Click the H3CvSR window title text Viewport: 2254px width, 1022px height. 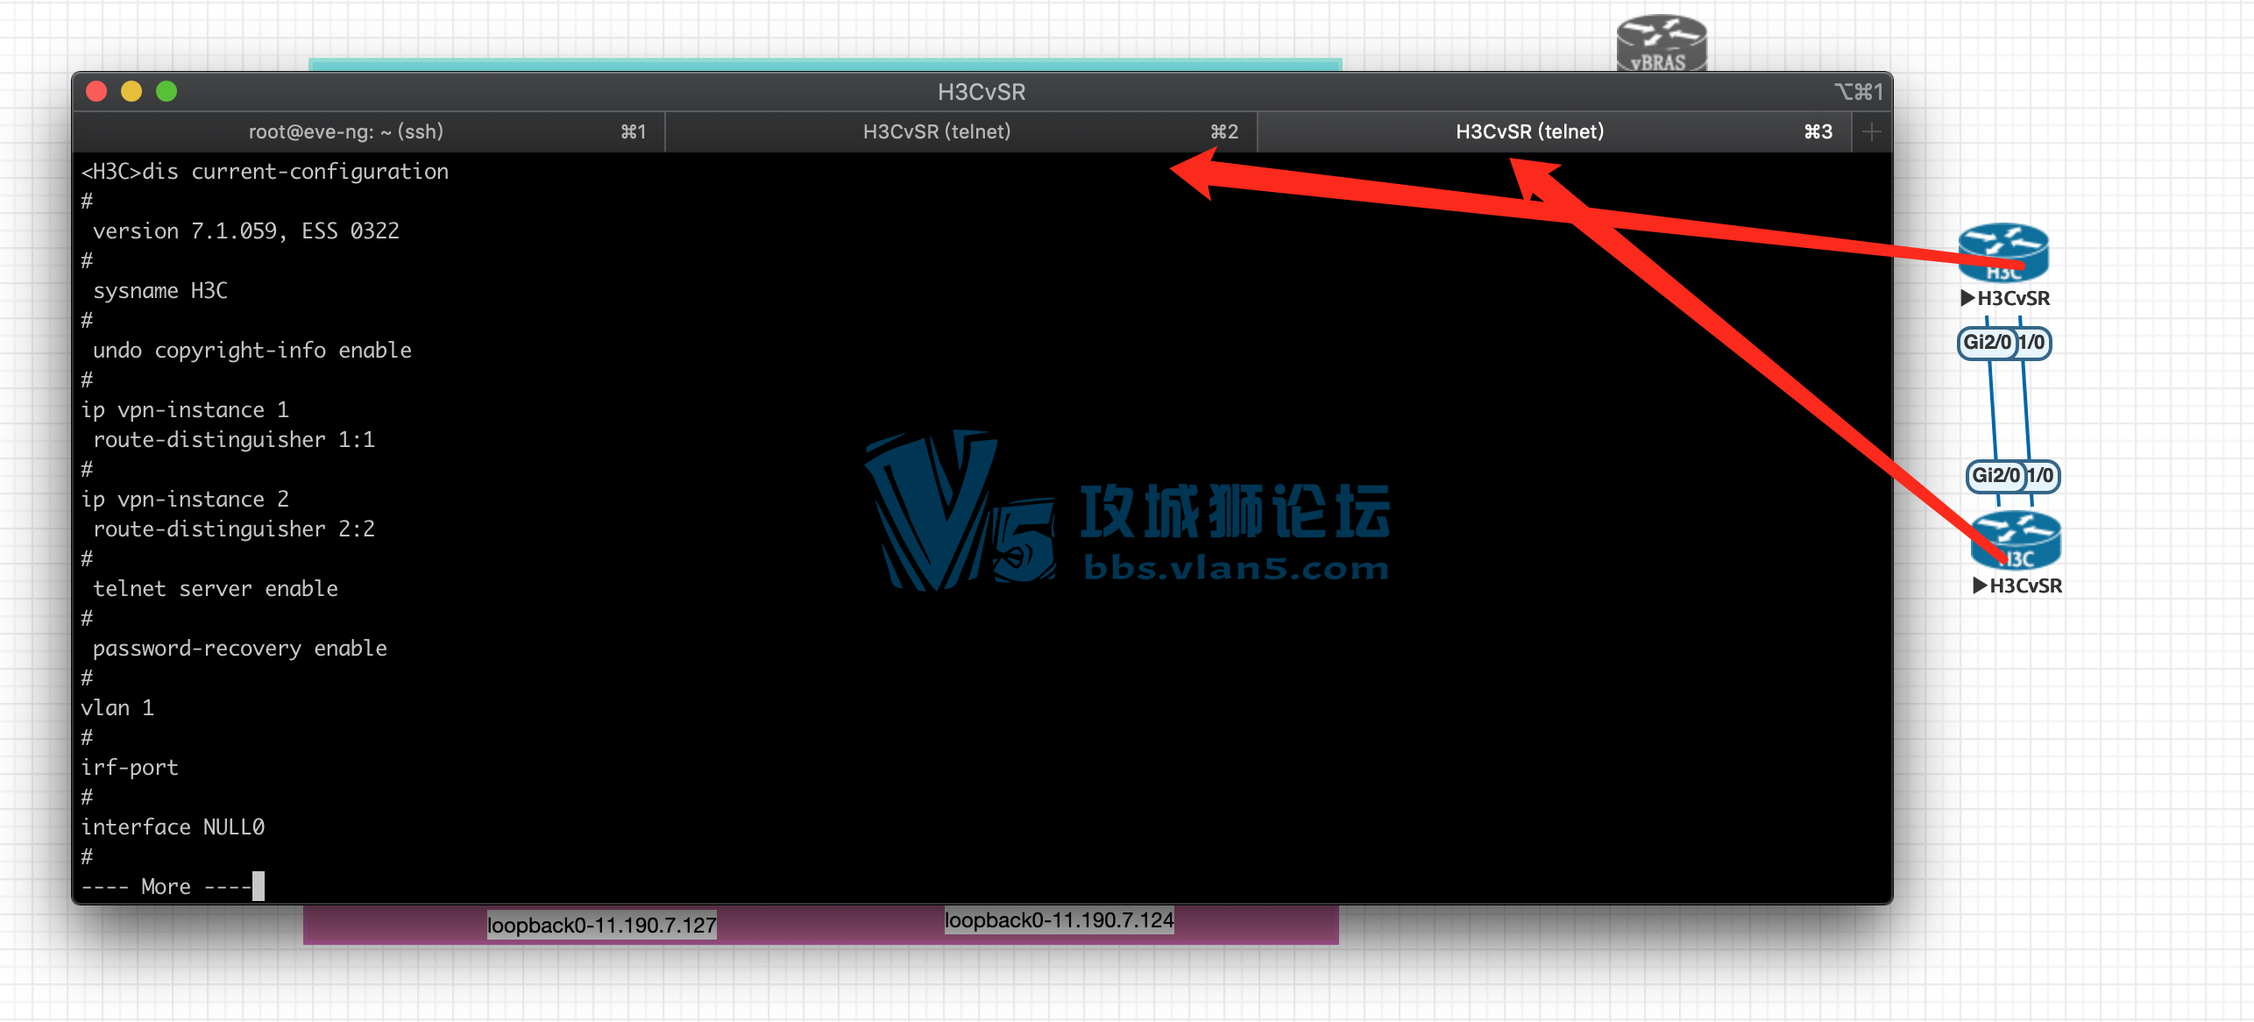(982, 91)
